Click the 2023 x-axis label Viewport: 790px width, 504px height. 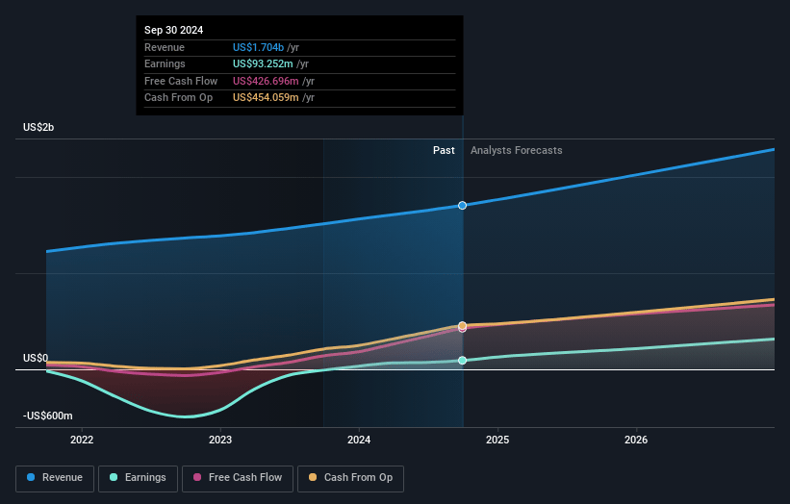tap(220, 440)
